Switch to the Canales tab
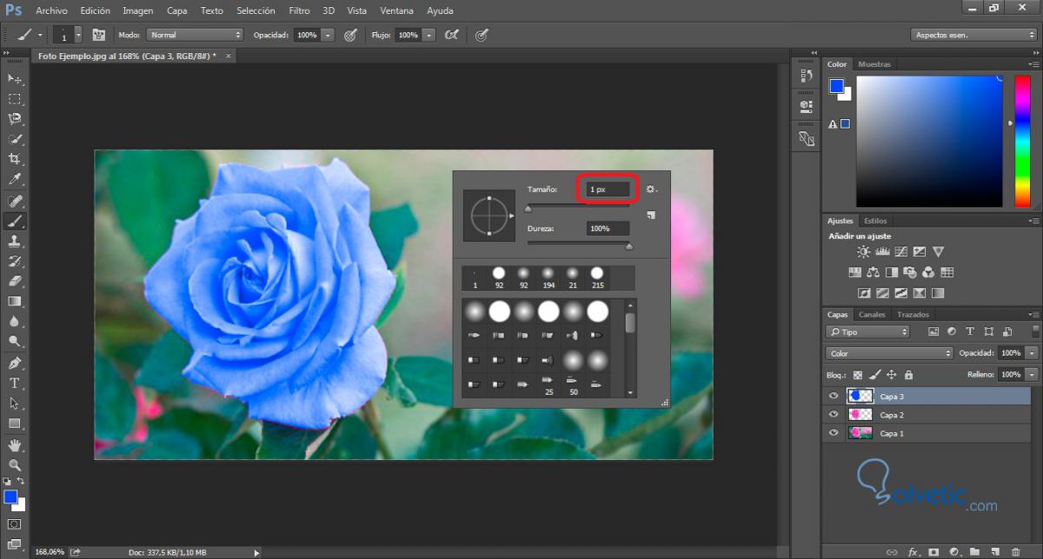The image size is (1043, 559). pos(872,315)
